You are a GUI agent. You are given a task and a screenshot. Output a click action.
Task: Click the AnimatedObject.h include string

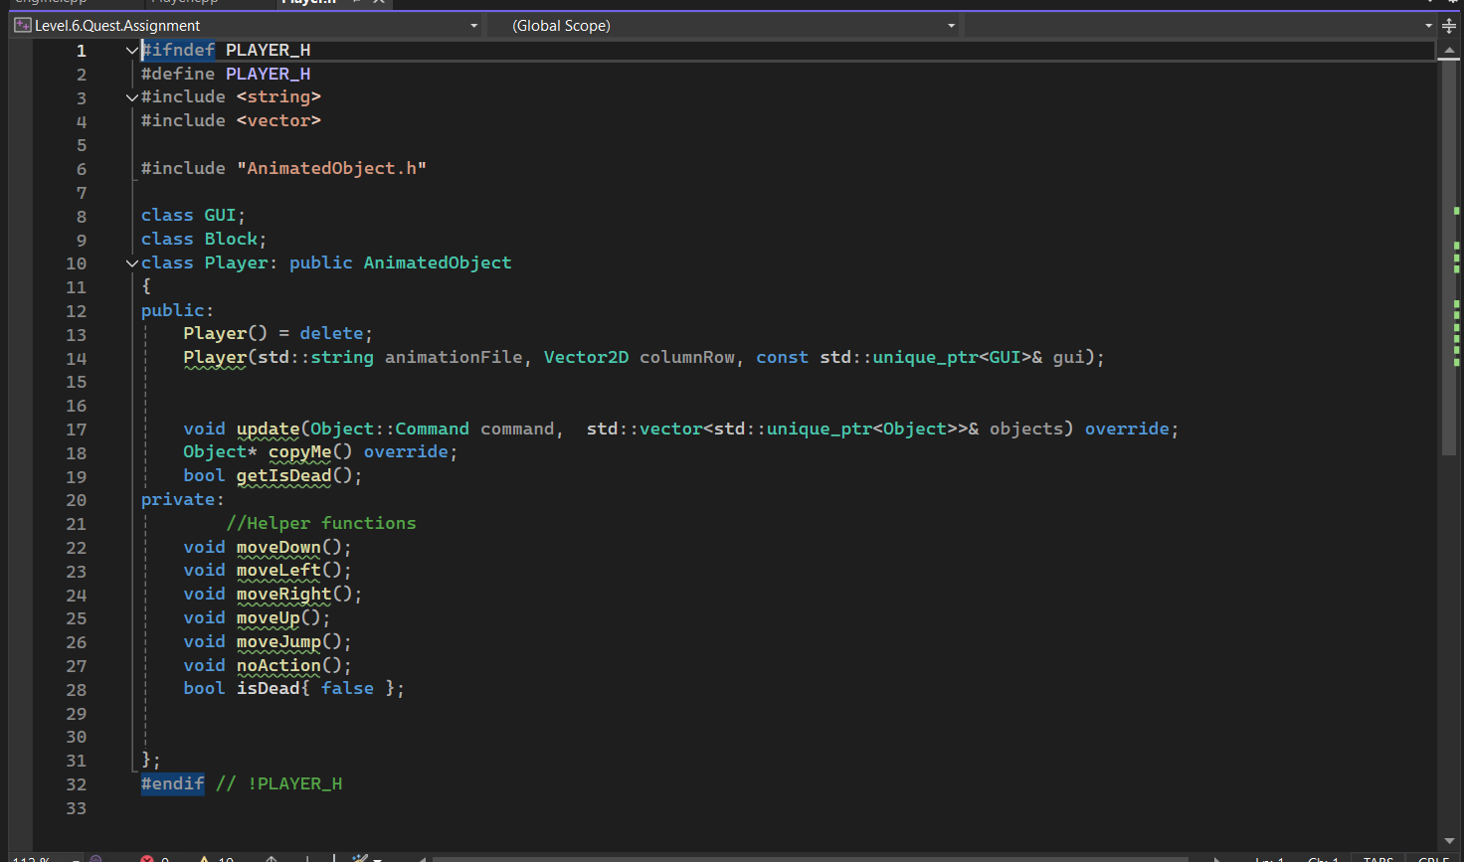coord(331,168)
